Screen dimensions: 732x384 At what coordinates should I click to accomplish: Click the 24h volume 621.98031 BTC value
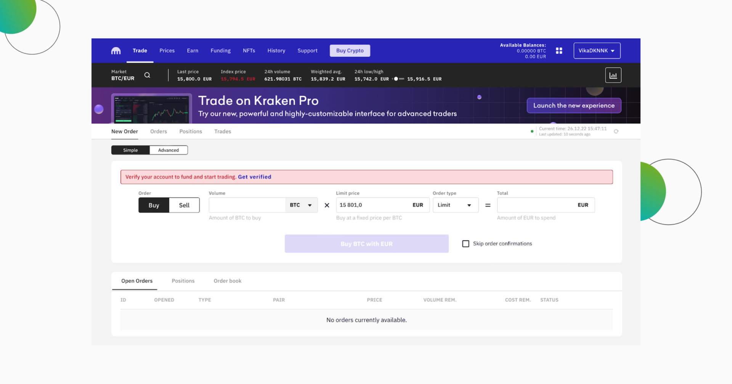pyautogui.click(x=283, y=79)
